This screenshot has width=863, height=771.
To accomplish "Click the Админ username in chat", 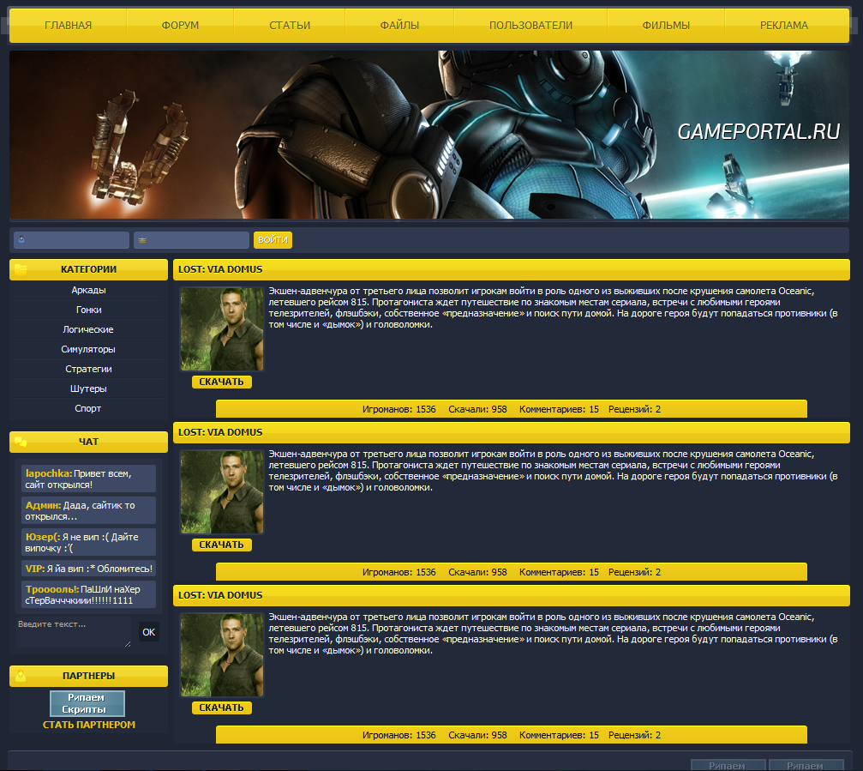I will pos(43,505).
